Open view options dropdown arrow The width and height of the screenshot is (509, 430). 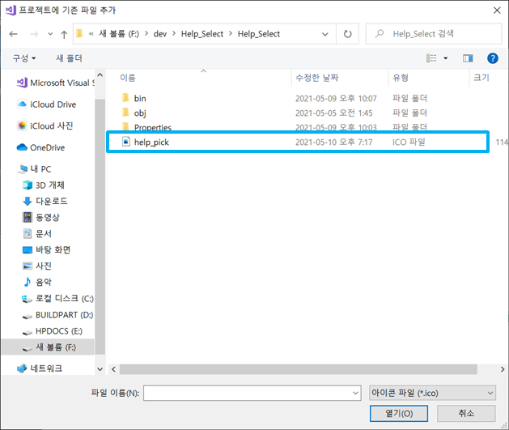(446, 58)
